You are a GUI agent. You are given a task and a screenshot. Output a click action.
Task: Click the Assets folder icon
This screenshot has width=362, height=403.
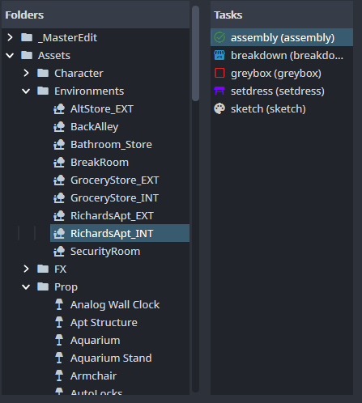(x=27, y=55)
